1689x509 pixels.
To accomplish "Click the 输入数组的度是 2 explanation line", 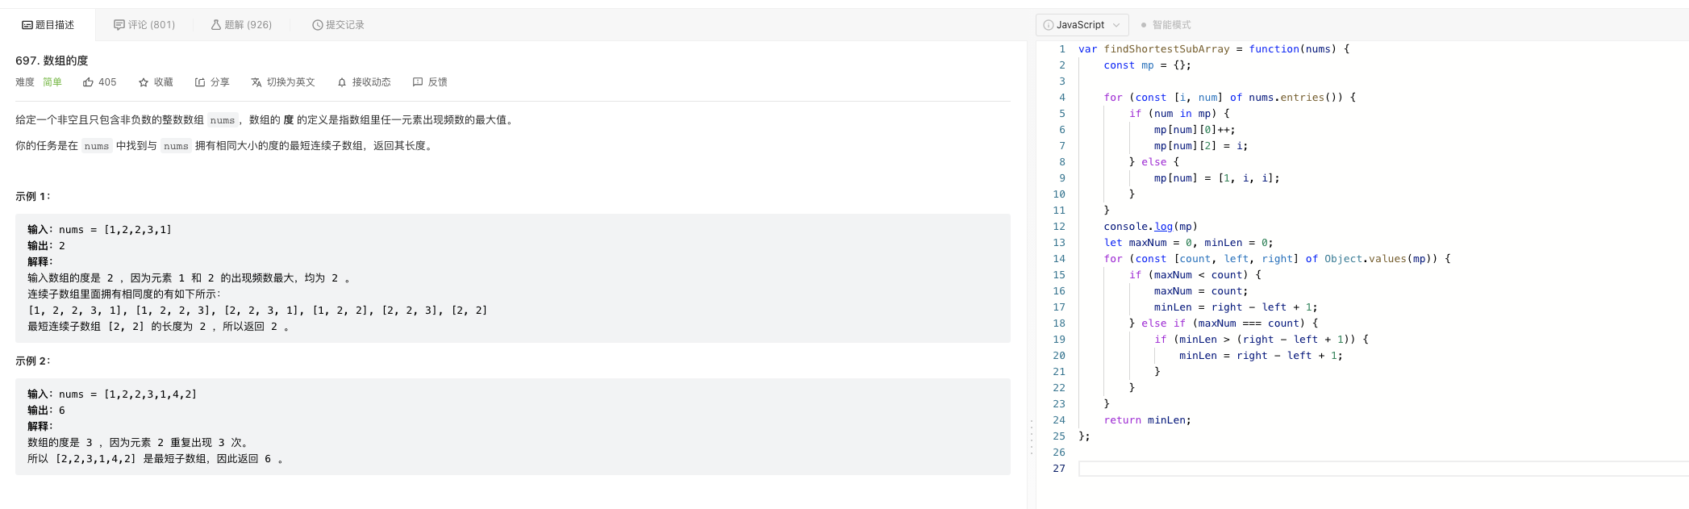I will [189, 278].
